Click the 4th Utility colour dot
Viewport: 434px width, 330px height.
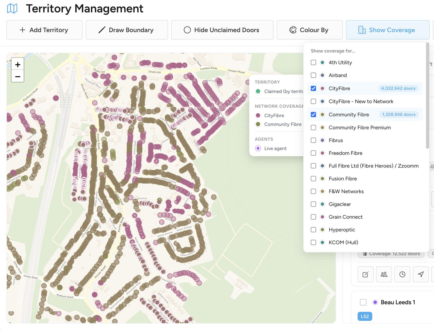(322, 62)
